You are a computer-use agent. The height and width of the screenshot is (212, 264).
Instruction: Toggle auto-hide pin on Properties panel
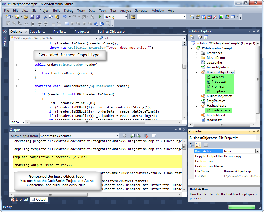coord(254,131)
